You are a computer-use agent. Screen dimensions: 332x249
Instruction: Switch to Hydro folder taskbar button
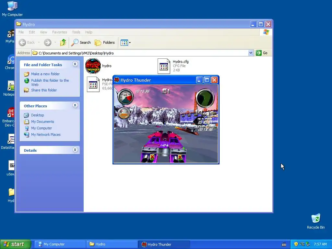[112, 244]
